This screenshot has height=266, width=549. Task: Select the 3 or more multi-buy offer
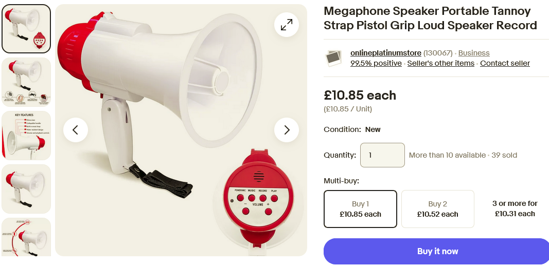[515, 208]
